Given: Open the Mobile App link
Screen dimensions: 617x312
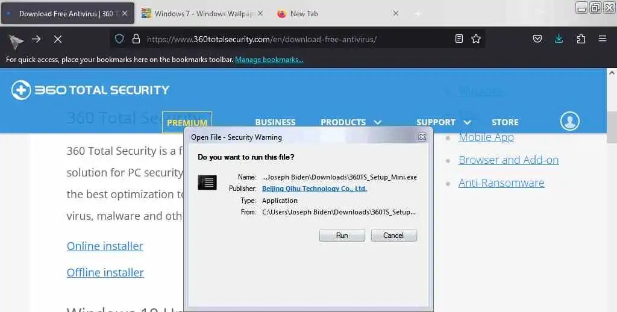Looking at the screenshot, I should [486, 137].
